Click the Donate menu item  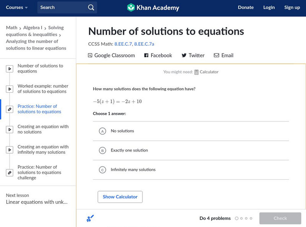tap(246, 8)
